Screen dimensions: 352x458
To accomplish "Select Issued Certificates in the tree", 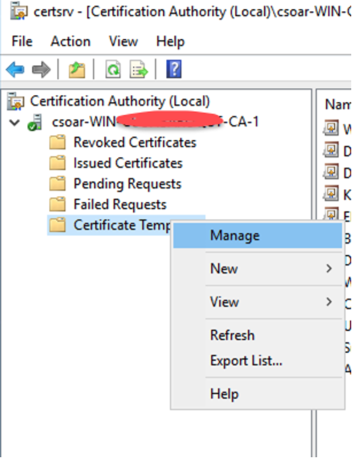I will tap(128, 163).
